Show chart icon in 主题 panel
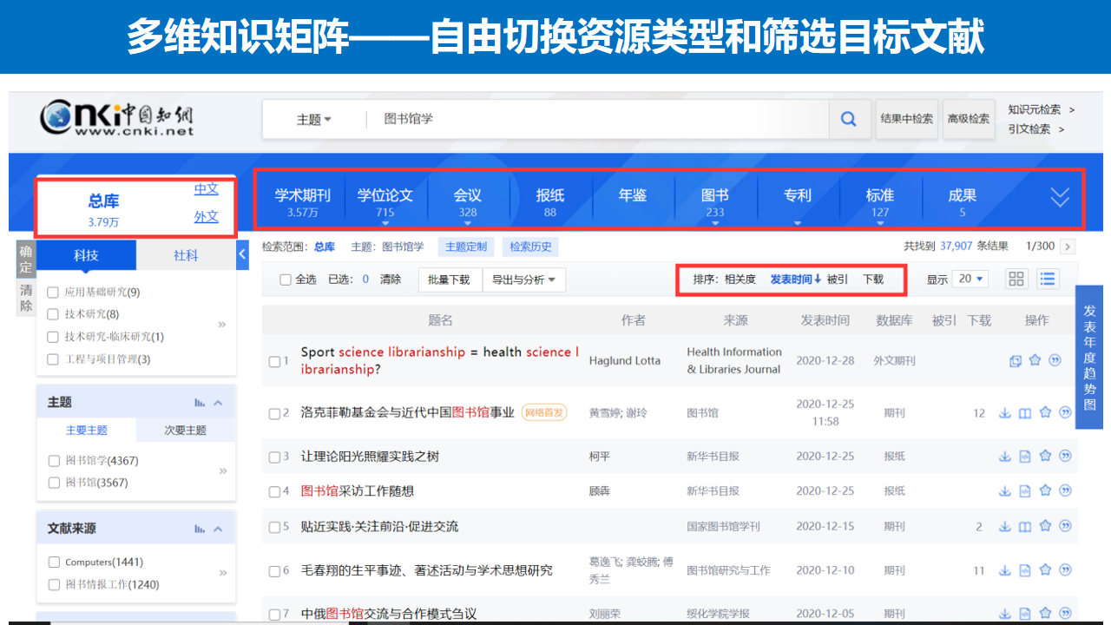1111x625 pixels. point(200,403)
